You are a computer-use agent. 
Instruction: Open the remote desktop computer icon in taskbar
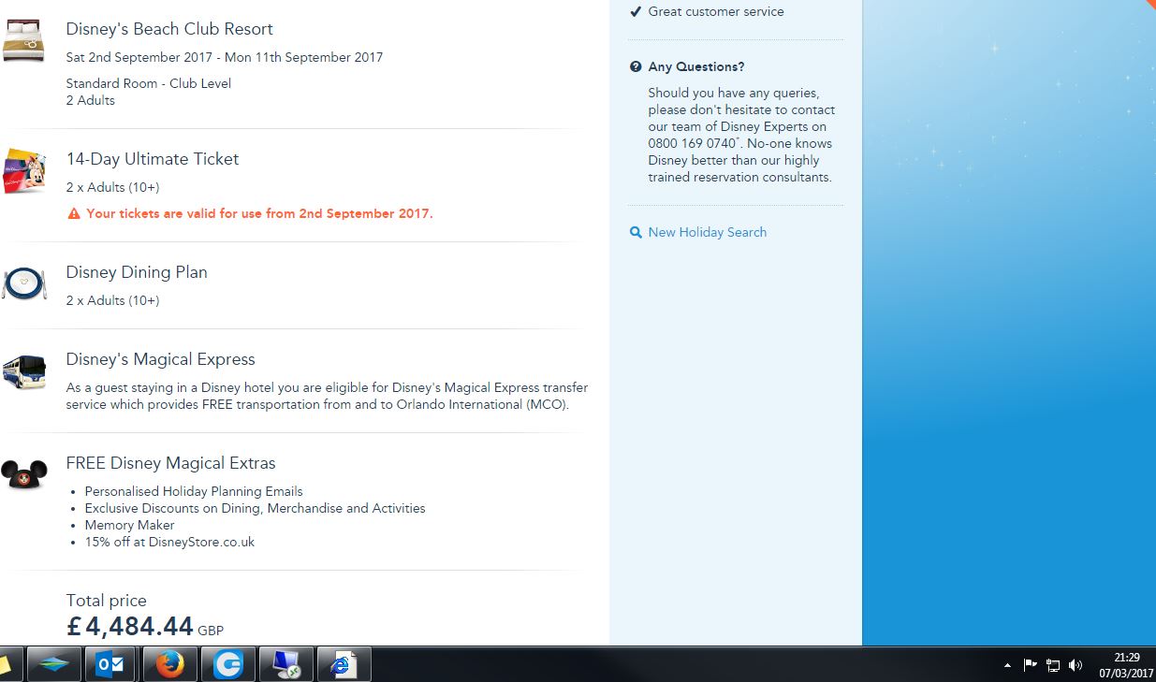click(x=285, y=664)
